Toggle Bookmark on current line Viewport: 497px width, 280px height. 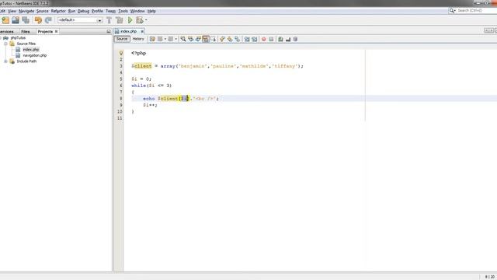pos(238,39)
